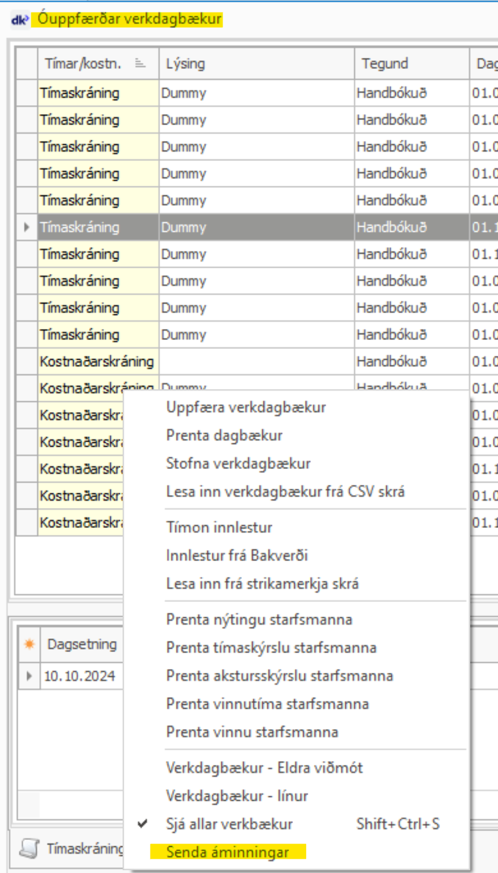The width and height of the screenshot is (498, 873).
Task: Click the row indicator arrow of selected row
Action: tap(27, 227)
